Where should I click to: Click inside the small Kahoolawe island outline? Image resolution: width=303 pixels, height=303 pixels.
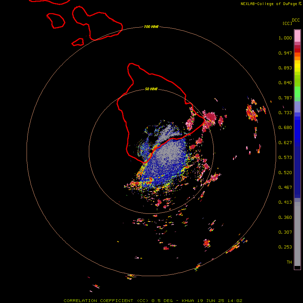78,42
